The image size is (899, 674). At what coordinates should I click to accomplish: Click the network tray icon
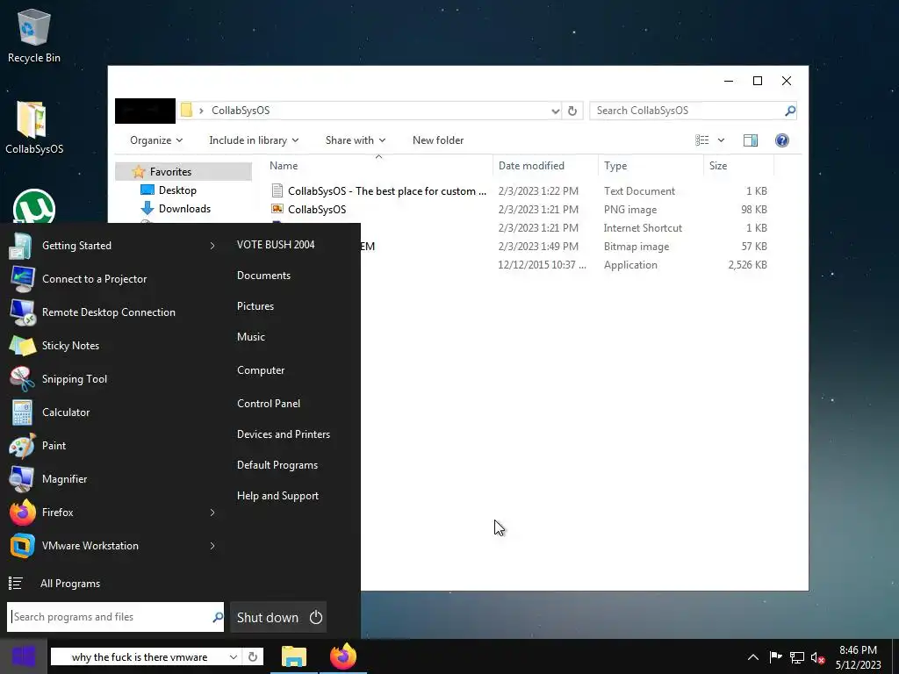[x=797, y=656]
